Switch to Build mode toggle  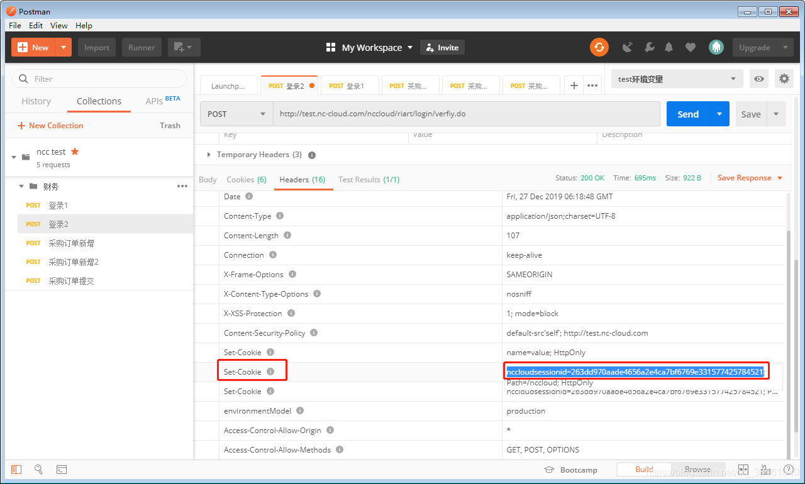pos(644,470)
